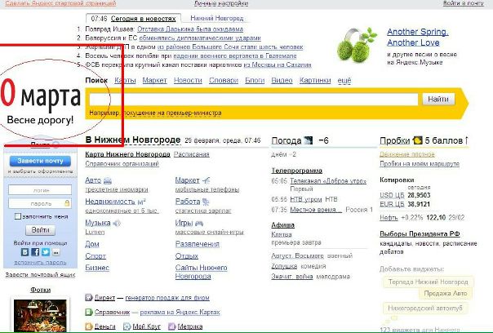The image size is (493, 333).
Task: Click the пароль input field
Action: 40,203
